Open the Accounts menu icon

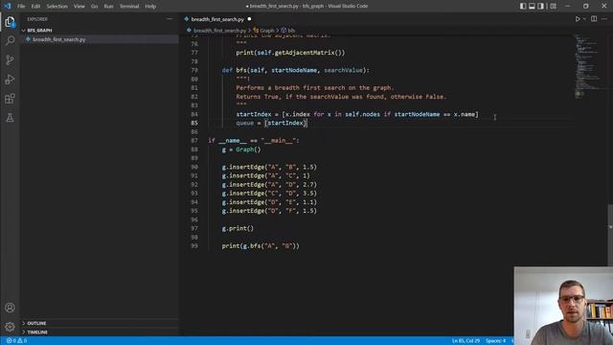coord(10,308)
